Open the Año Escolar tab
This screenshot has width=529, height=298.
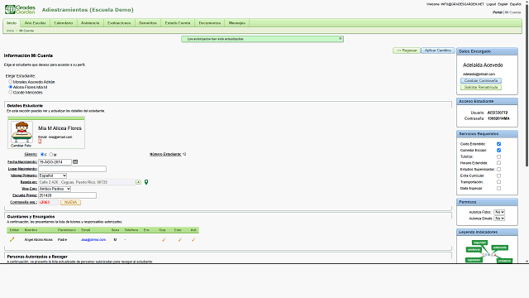[x=35, y=23]
